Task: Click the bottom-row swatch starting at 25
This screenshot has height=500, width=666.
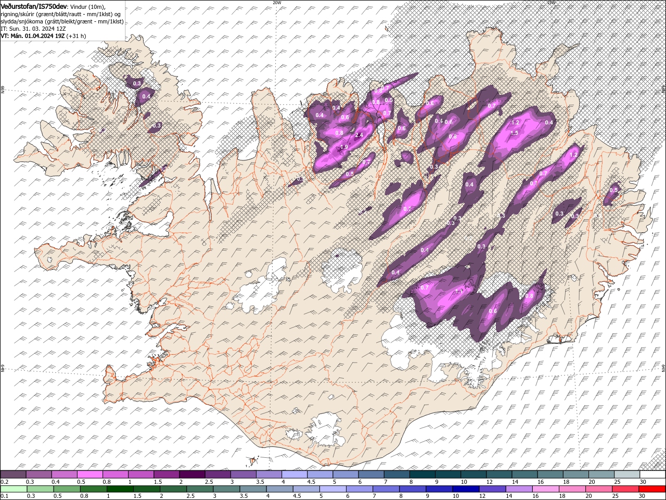Action: [x=625, y=489]
